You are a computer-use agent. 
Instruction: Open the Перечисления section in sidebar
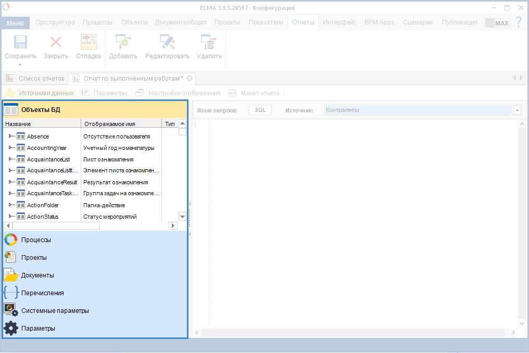[42, 293]
